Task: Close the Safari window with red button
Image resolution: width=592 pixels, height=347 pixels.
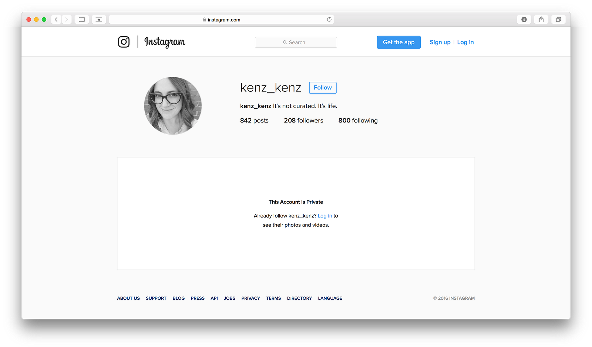Action: coord(29,20)
